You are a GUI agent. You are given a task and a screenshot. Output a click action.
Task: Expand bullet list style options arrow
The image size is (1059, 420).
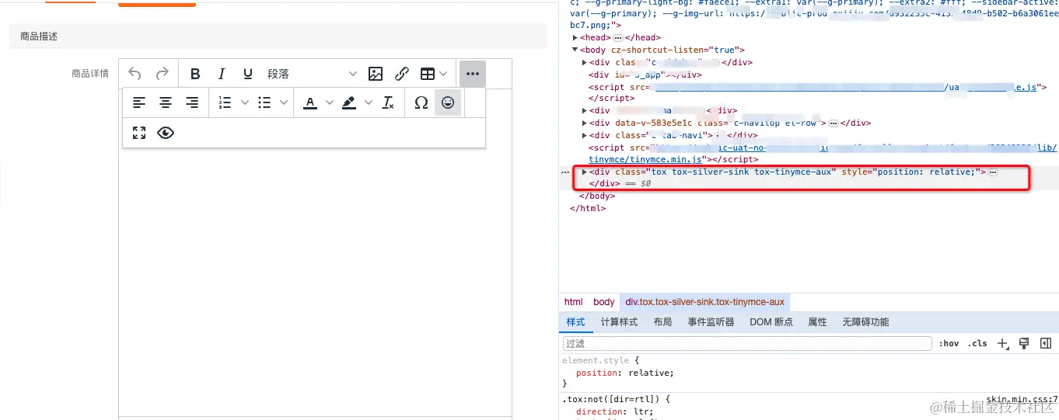click(x=284, y=102)
